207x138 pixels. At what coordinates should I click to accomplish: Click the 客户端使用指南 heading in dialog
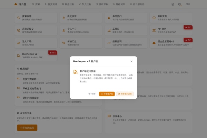88,71
